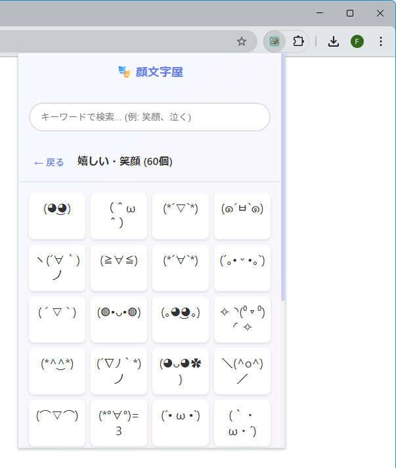396x468 pixels.
Task: Open the browser Downloads icon
Action: coord(334,41)
